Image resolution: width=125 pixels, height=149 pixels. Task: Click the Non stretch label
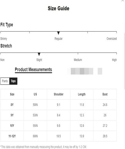click(2, 60)
